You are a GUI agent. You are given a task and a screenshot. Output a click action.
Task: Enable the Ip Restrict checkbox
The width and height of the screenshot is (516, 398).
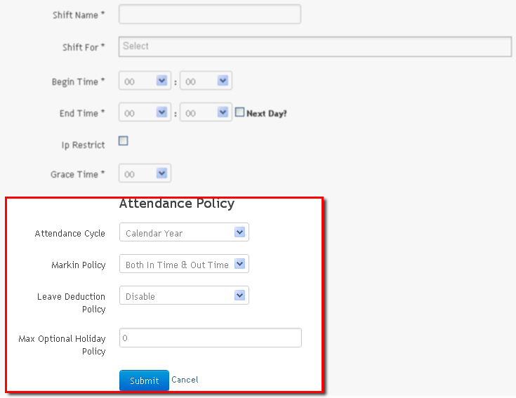123,141
